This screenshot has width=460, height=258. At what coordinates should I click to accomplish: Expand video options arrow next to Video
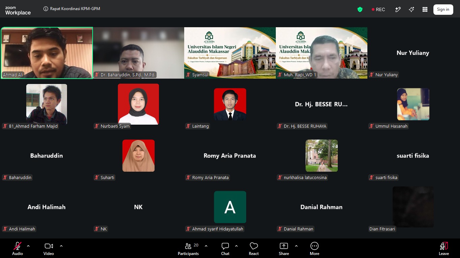point(61,246)
